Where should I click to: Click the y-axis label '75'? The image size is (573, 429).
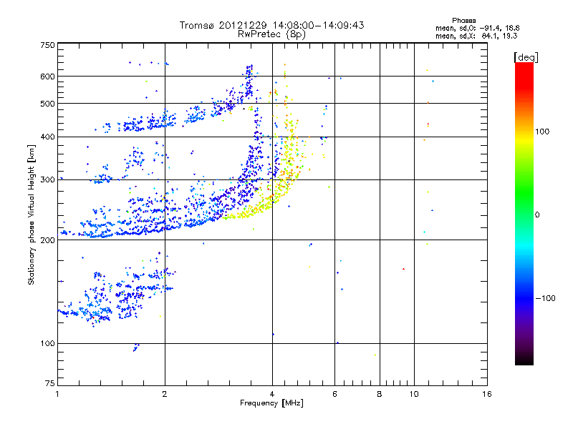(50, 383)
